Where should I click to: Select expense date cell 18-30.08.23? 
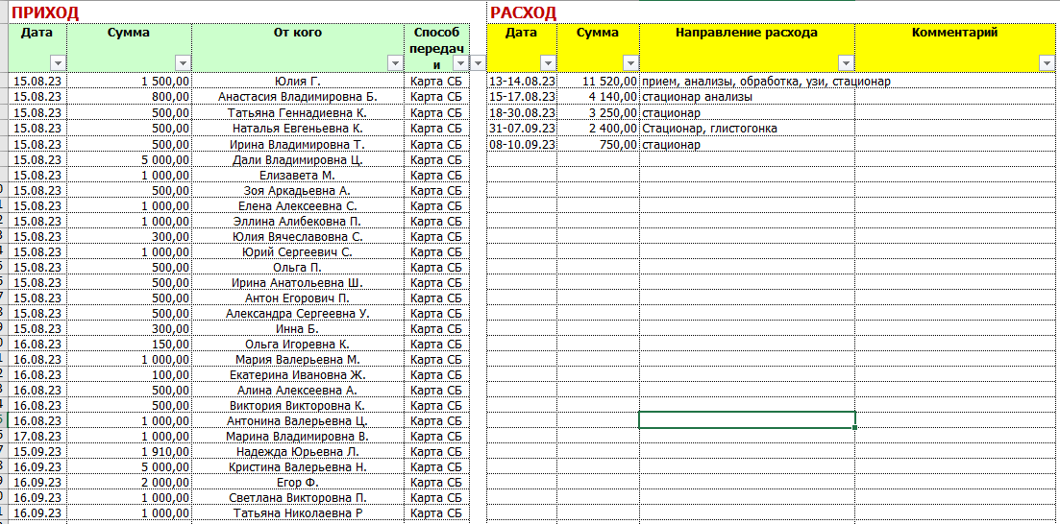522,112
